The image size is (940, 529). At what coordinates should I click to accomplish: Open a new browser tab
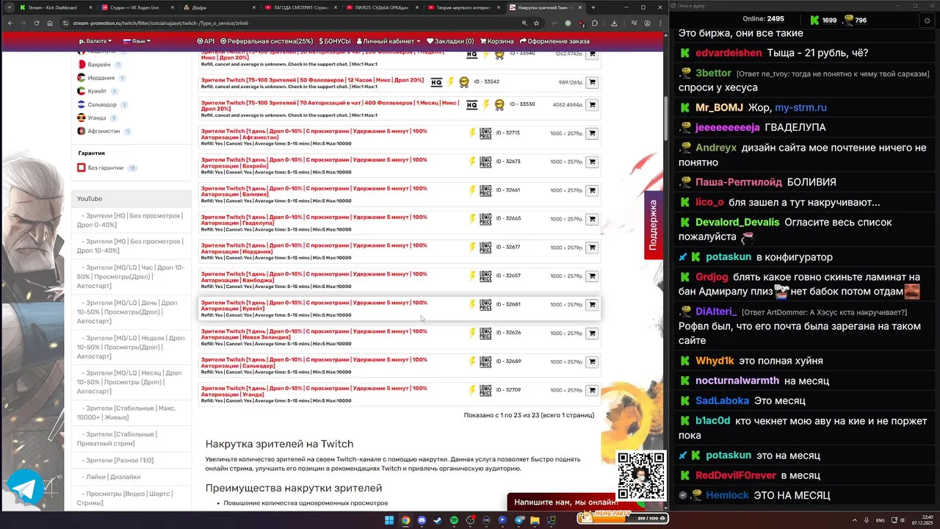pos(593,7)
